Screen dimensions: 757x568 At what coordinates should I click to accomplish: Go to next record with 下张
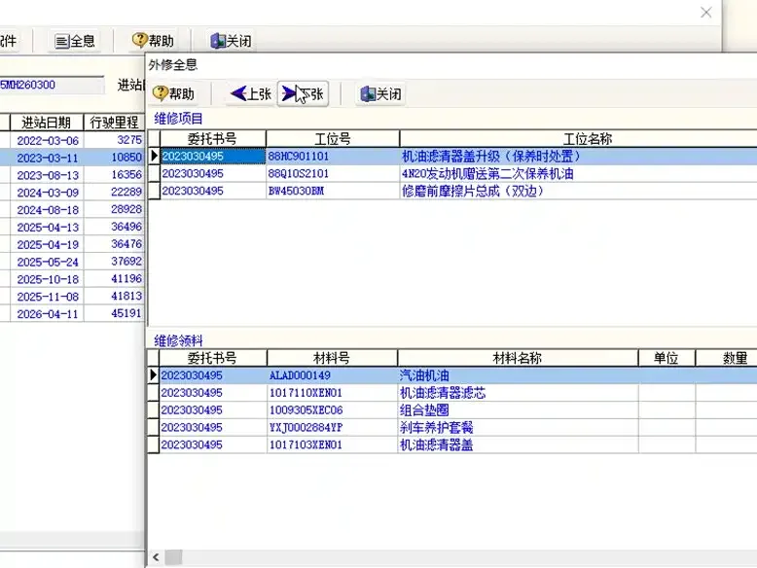coord(303,93)
